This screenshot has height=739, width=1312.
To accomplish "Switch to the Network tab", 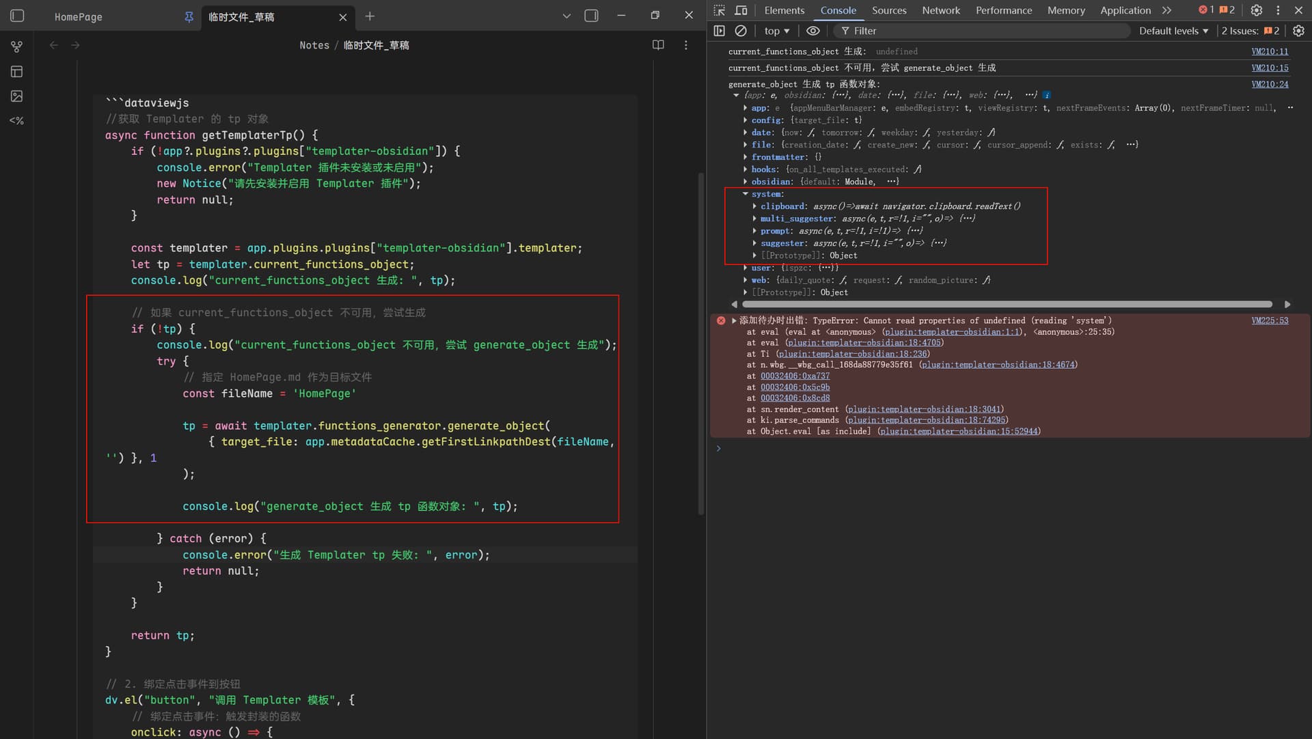I will coord(940,10).
